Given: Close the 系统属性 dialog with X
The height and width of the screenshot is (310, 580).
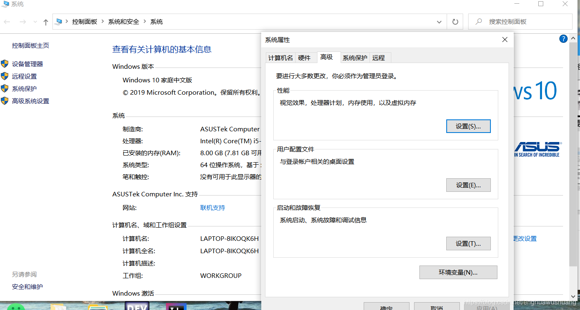Looking at the screenshot, I should (504, 40).
